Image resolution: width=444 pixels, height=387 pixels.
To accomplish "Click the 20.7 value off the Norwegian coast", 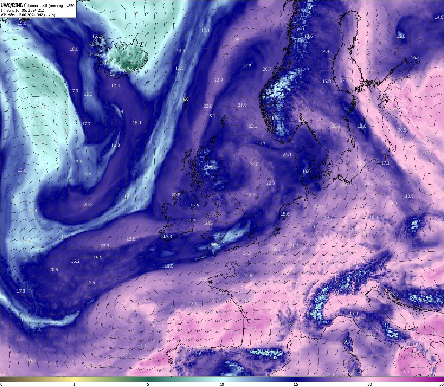I will click(267, 69).
